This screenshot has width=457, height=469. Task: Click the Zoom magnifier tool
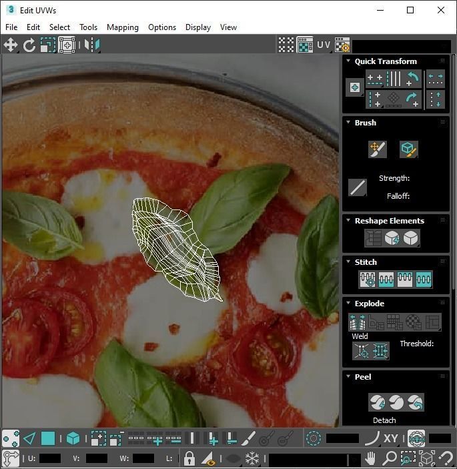click(x=390, y=458)
